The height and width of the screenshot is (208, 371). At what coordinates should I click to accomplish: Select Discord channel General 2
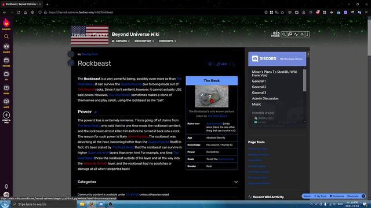point(259,87)
